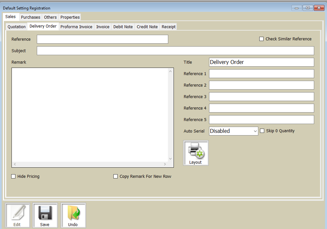
Task: Click Remark horizontal scrollbar right arrow
Action: (x=165, y=164)
